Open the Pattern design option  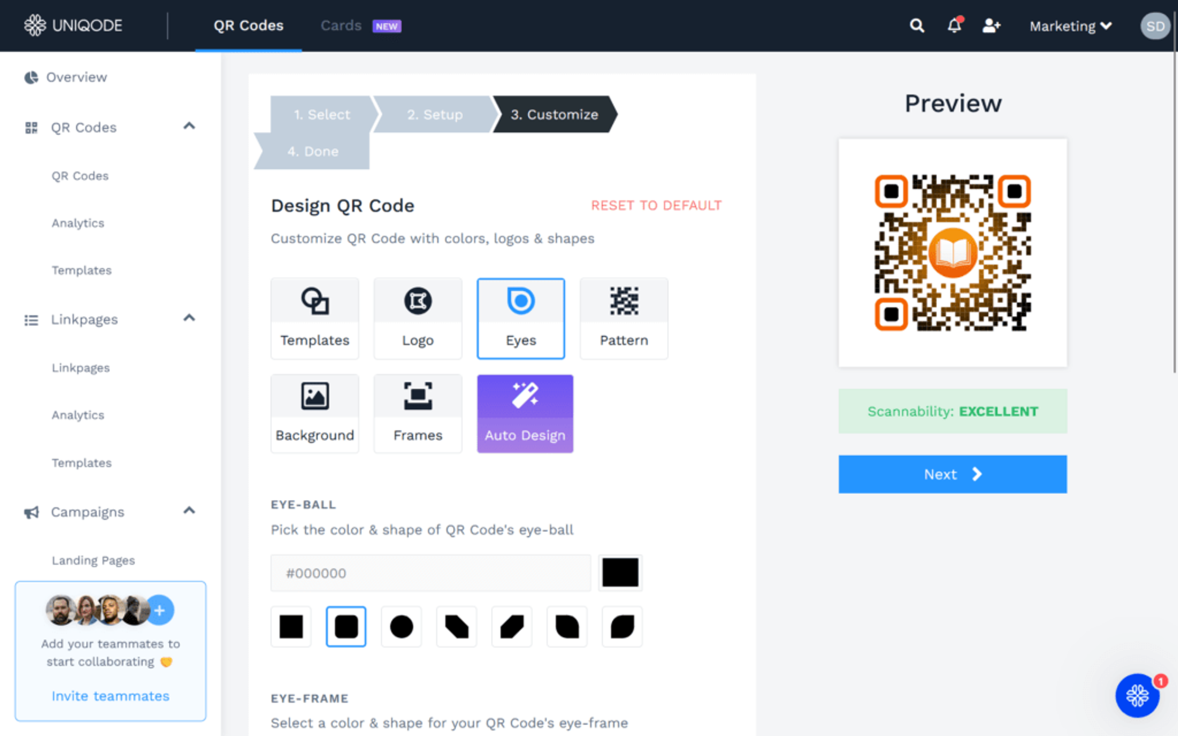[624, 319]
